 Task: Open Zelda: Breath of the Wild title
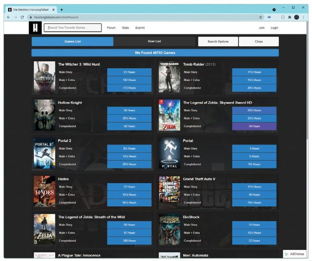tap(91, 217)
